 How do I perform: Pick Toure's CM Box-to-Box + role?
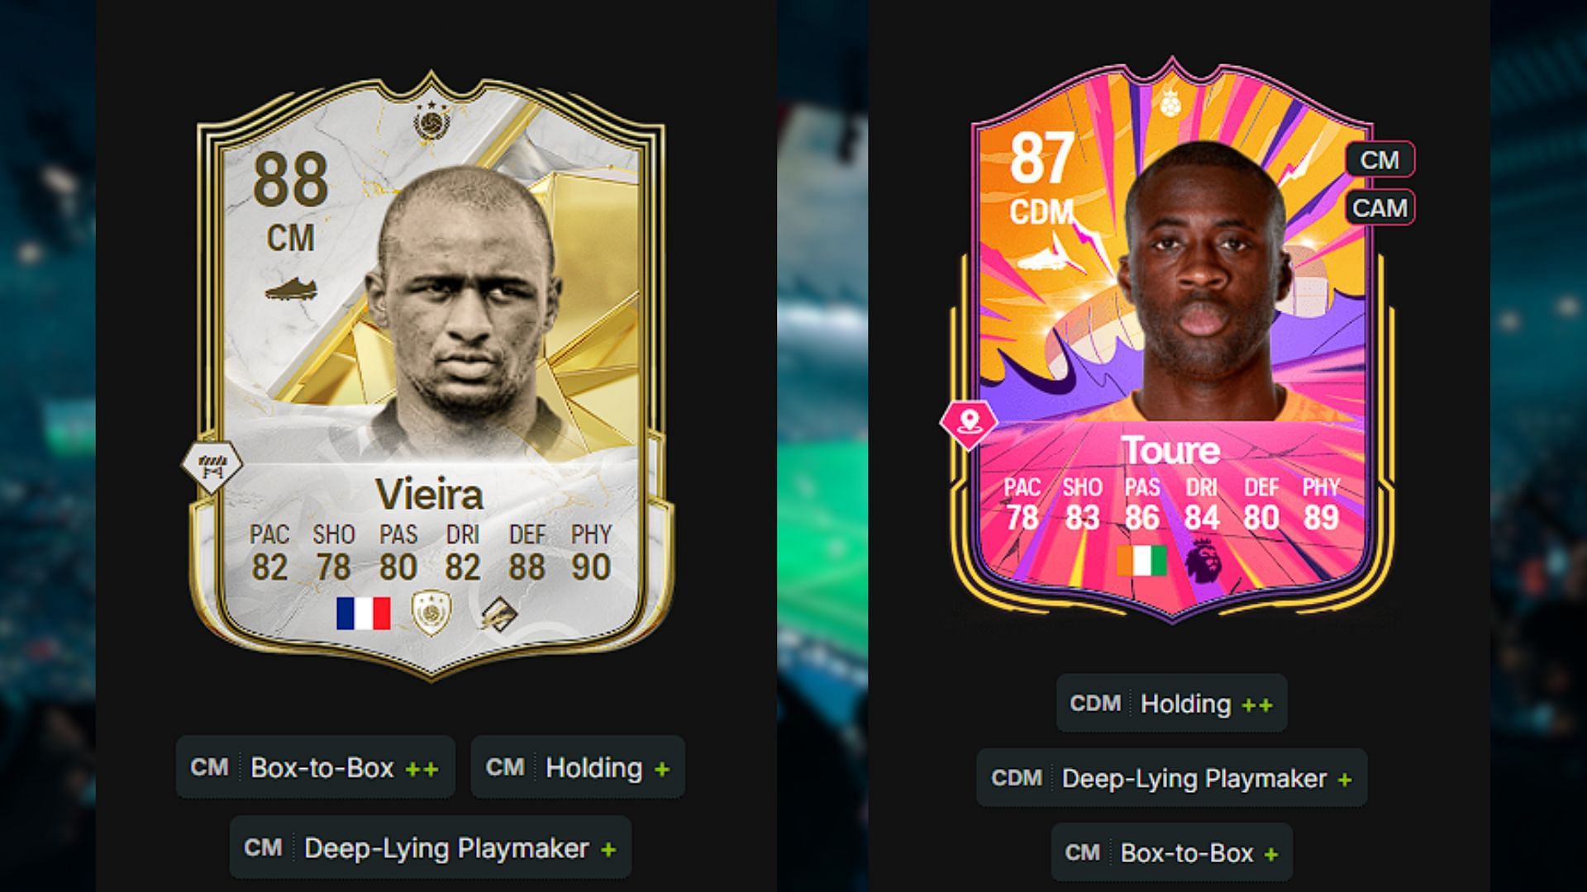click(x=1172, y=852)
